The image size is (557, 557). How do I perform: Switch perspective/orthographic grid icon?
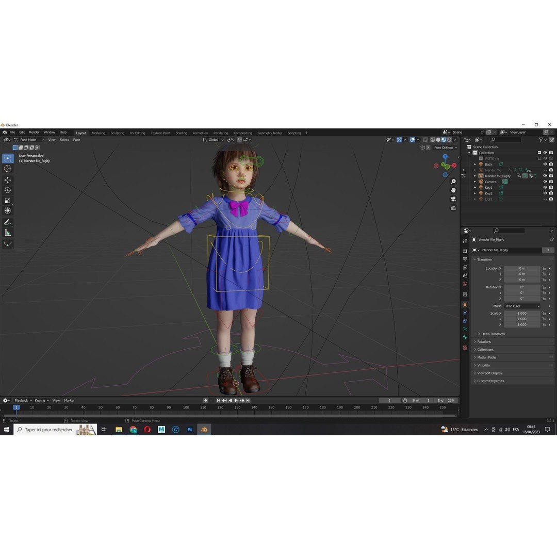pos(453,208)
